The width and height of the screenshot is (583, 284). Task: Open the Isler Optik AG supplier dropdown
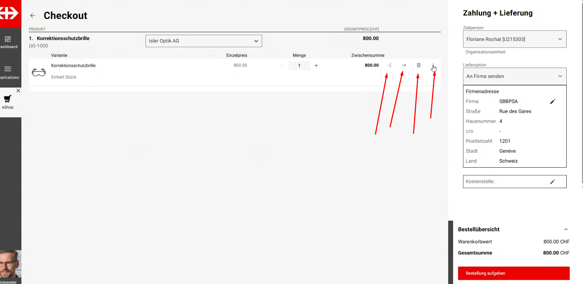(x=204, y=41)
